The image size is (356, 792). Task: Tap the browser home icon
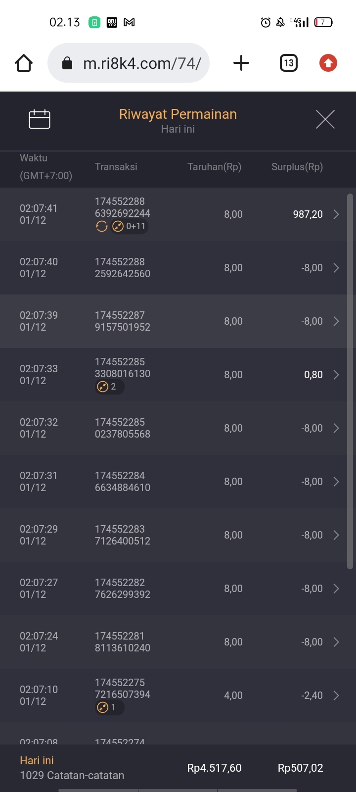(x=24, y=63)
